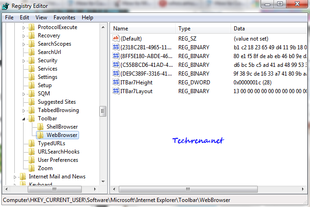310x207 pixels.
Task: Click the registry path in status bar
Action: (x=116, y=200)
